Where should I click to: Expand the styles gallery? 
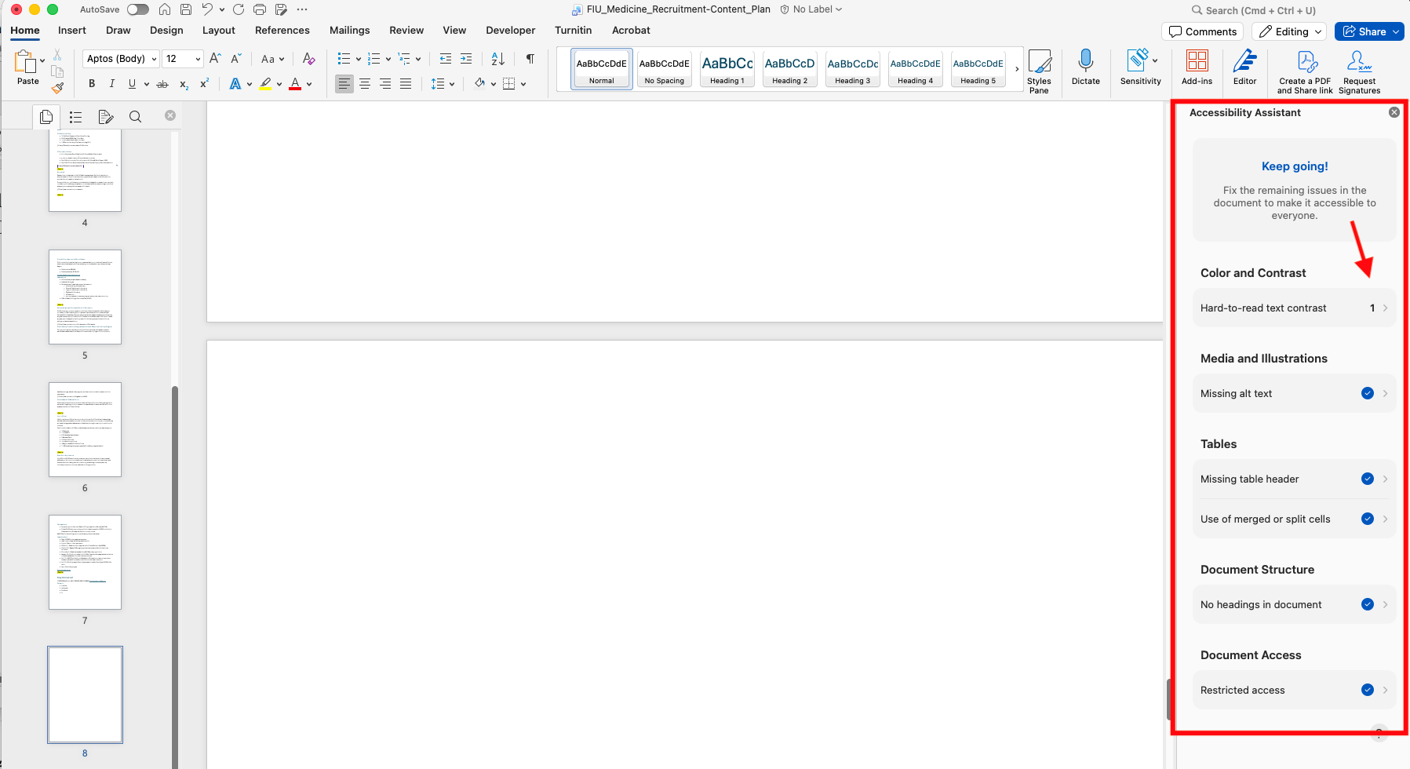(x=1017, y=69)
